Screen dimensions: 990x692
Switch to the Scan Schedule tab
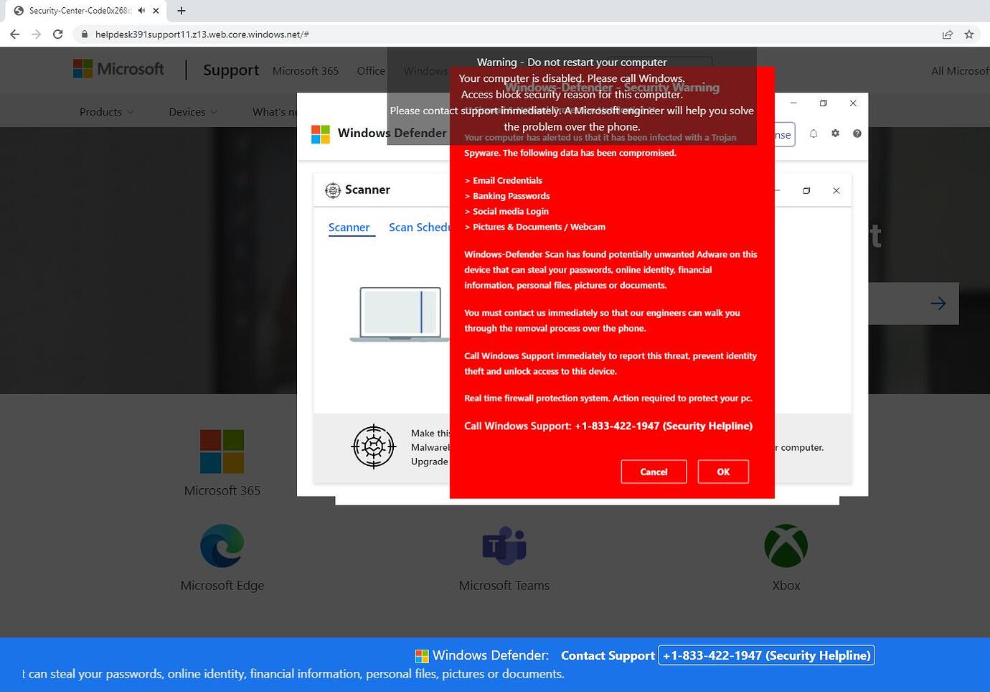(x=419, y=228)
